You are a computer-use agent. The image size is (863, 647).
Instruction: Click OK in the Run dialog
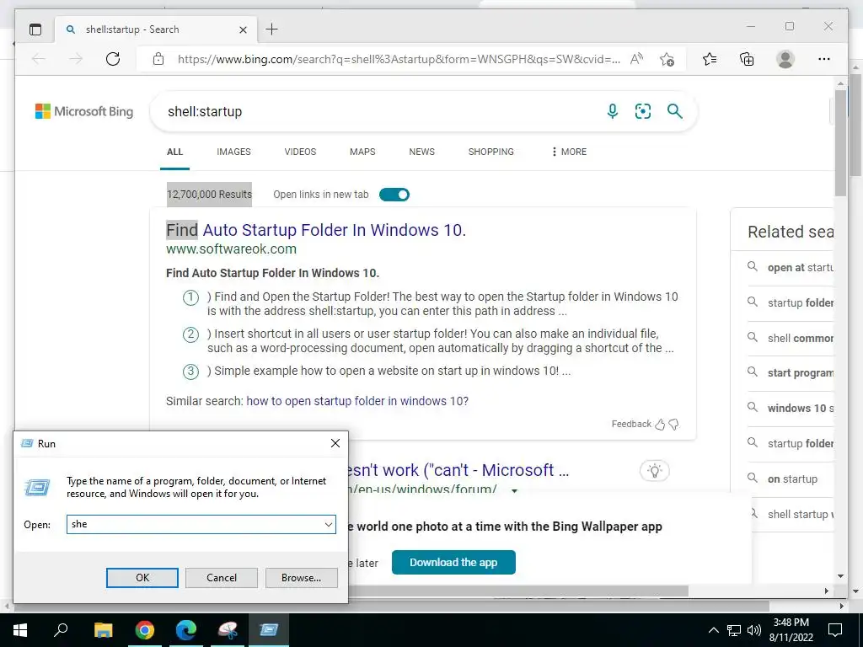[x=142, y=578]
